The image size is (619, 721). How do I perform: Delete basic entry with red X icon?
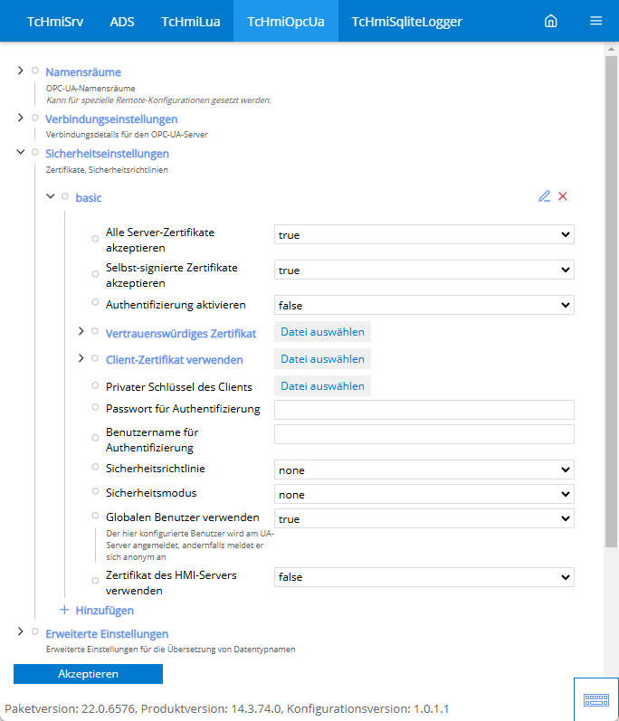pyautogui.click(x=563, y=196)
